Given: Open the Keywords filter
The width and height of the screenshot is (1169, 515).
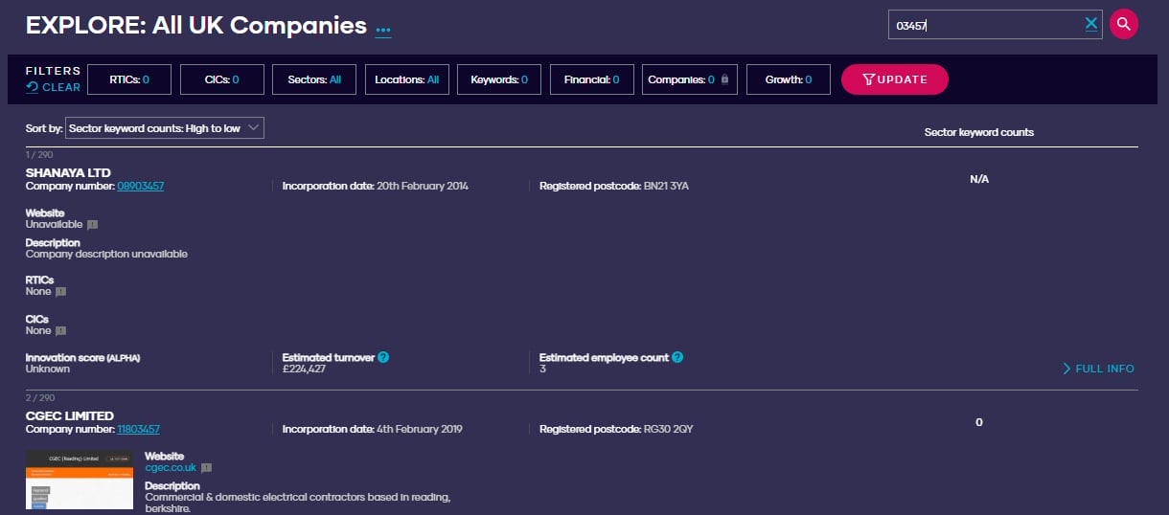Looking at the screenshot, I should [x=499, y=79].
